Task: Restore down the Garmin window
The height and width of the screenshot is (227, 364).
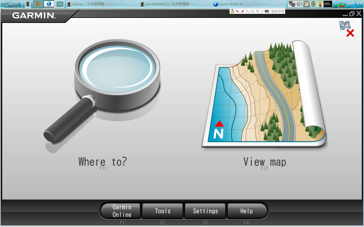Action: (352, 13)
